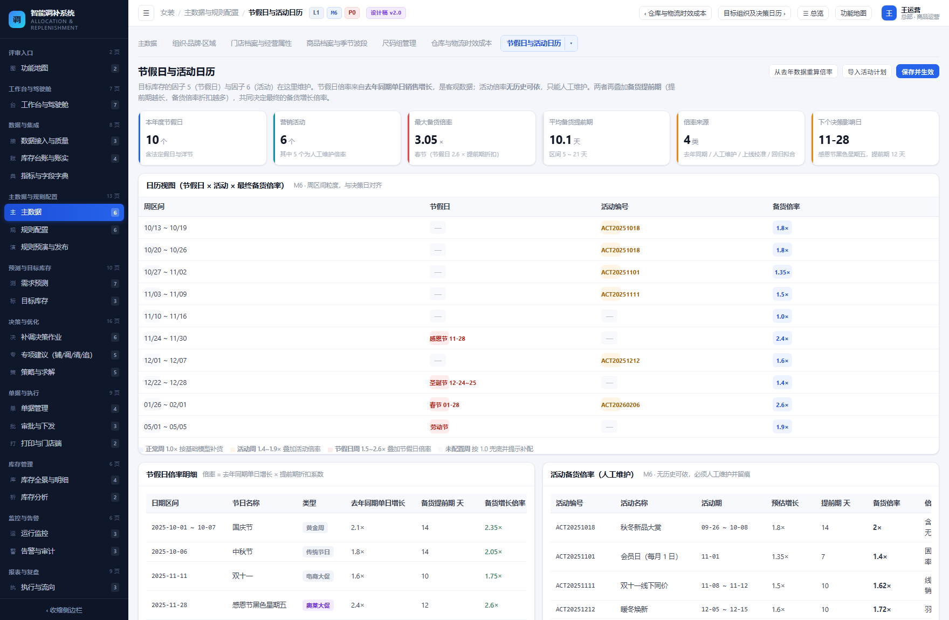The image size is (949, 620).
Task: Open 专项建议 (铺/调/清/追) in sidebar
Action: pos(64,355)
